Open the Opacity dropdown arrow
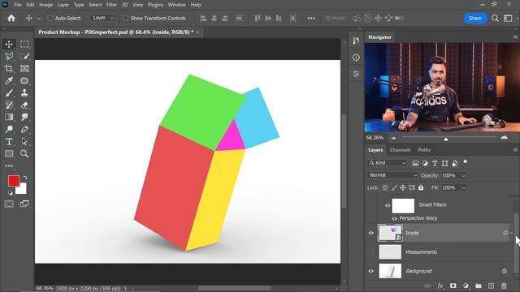 coord(464,175)
